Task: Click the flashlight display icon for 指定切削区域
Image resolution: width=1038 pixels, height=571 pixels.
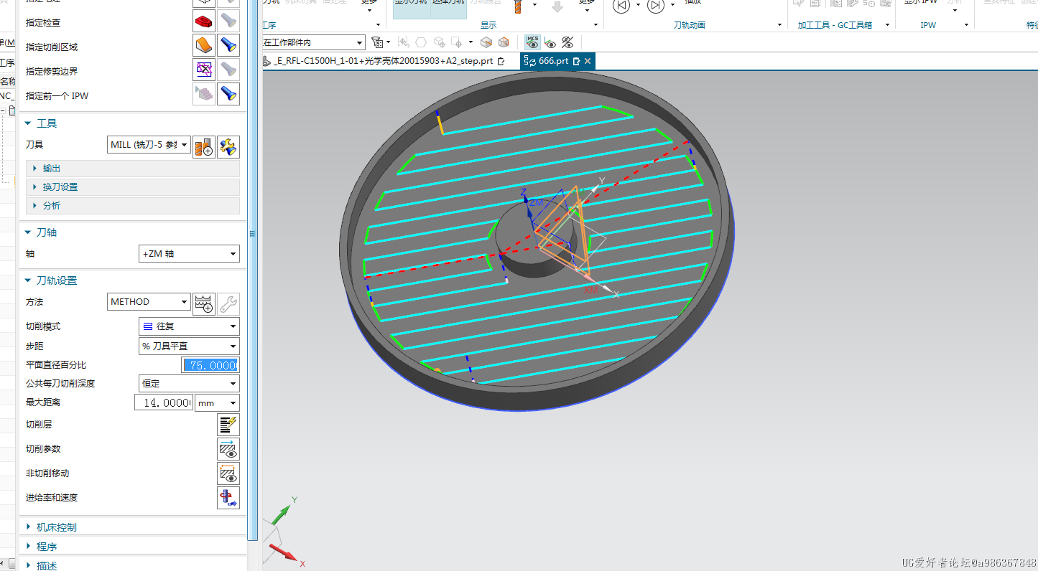Action: pos(228,46)
